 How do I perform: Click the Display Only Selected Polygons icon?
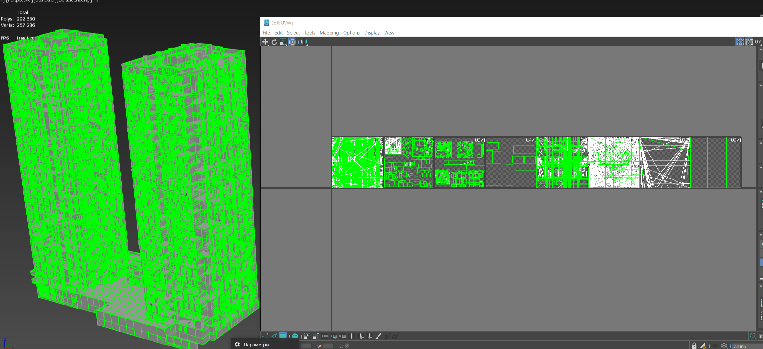(703, 346)
